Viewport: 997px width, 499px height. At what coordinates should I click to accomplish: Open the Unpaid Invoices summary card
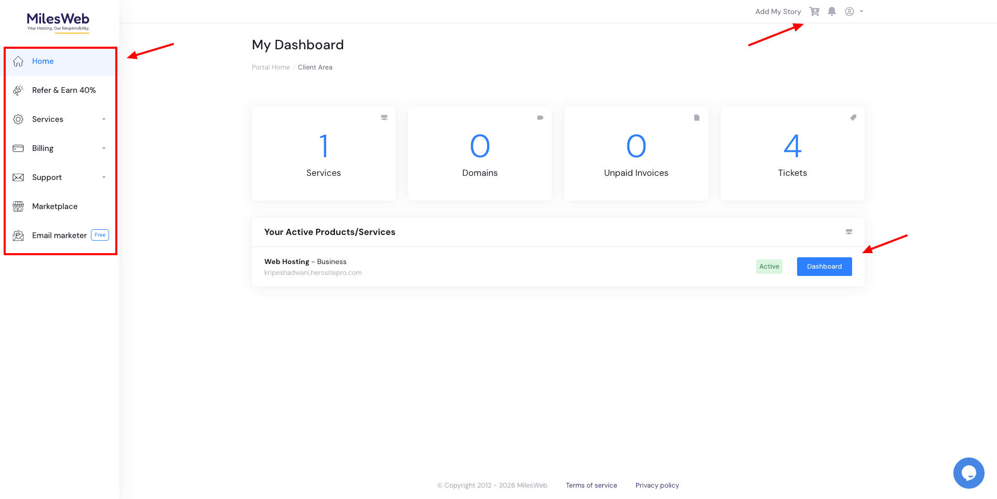point(636,154)
